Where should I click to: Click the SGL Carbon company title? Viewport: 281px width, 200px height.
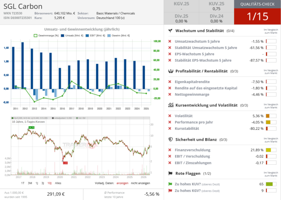click(23, 7)
